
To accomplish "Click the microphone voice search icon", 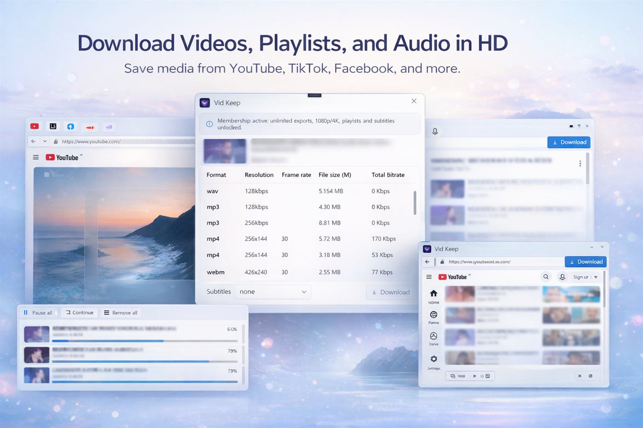I will tap(435, 131).
